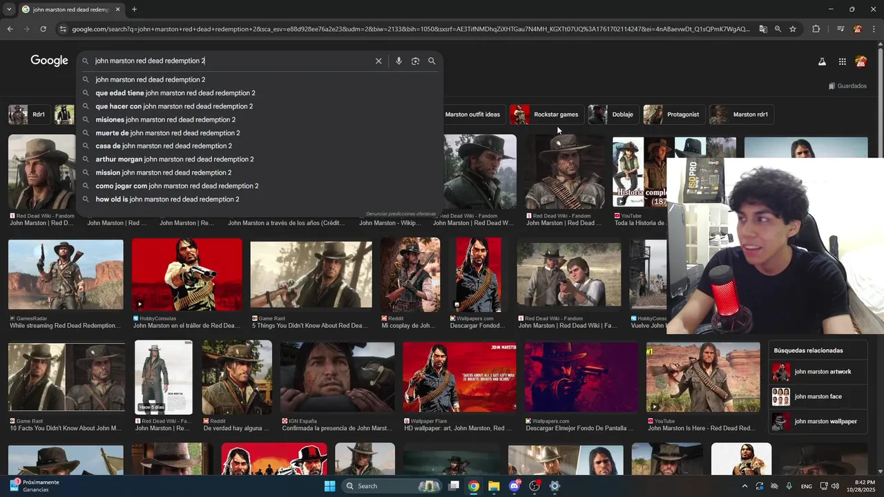Image resolution: width=884 pixels, height=497 pixels.
Task: Open Chrome profile avatar in toolbar
Action: (x=857, y=29)
